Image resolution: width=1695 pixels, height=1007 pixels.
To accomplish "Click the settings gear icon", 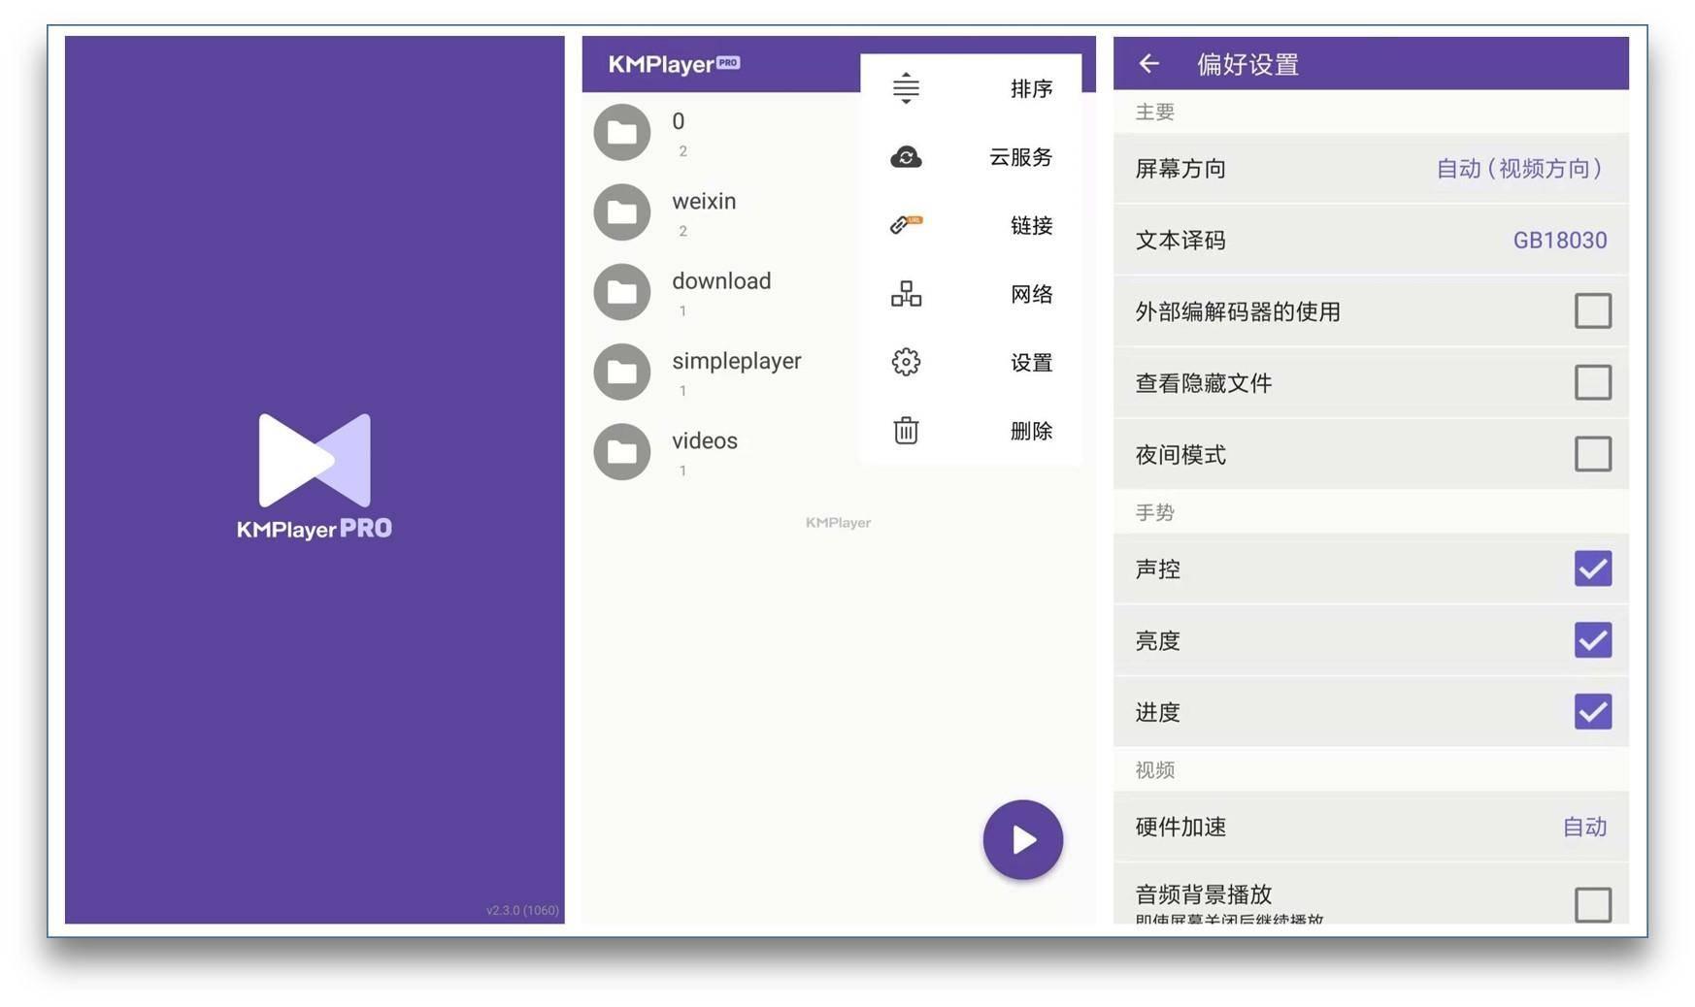I will click(x=906, y=362).
